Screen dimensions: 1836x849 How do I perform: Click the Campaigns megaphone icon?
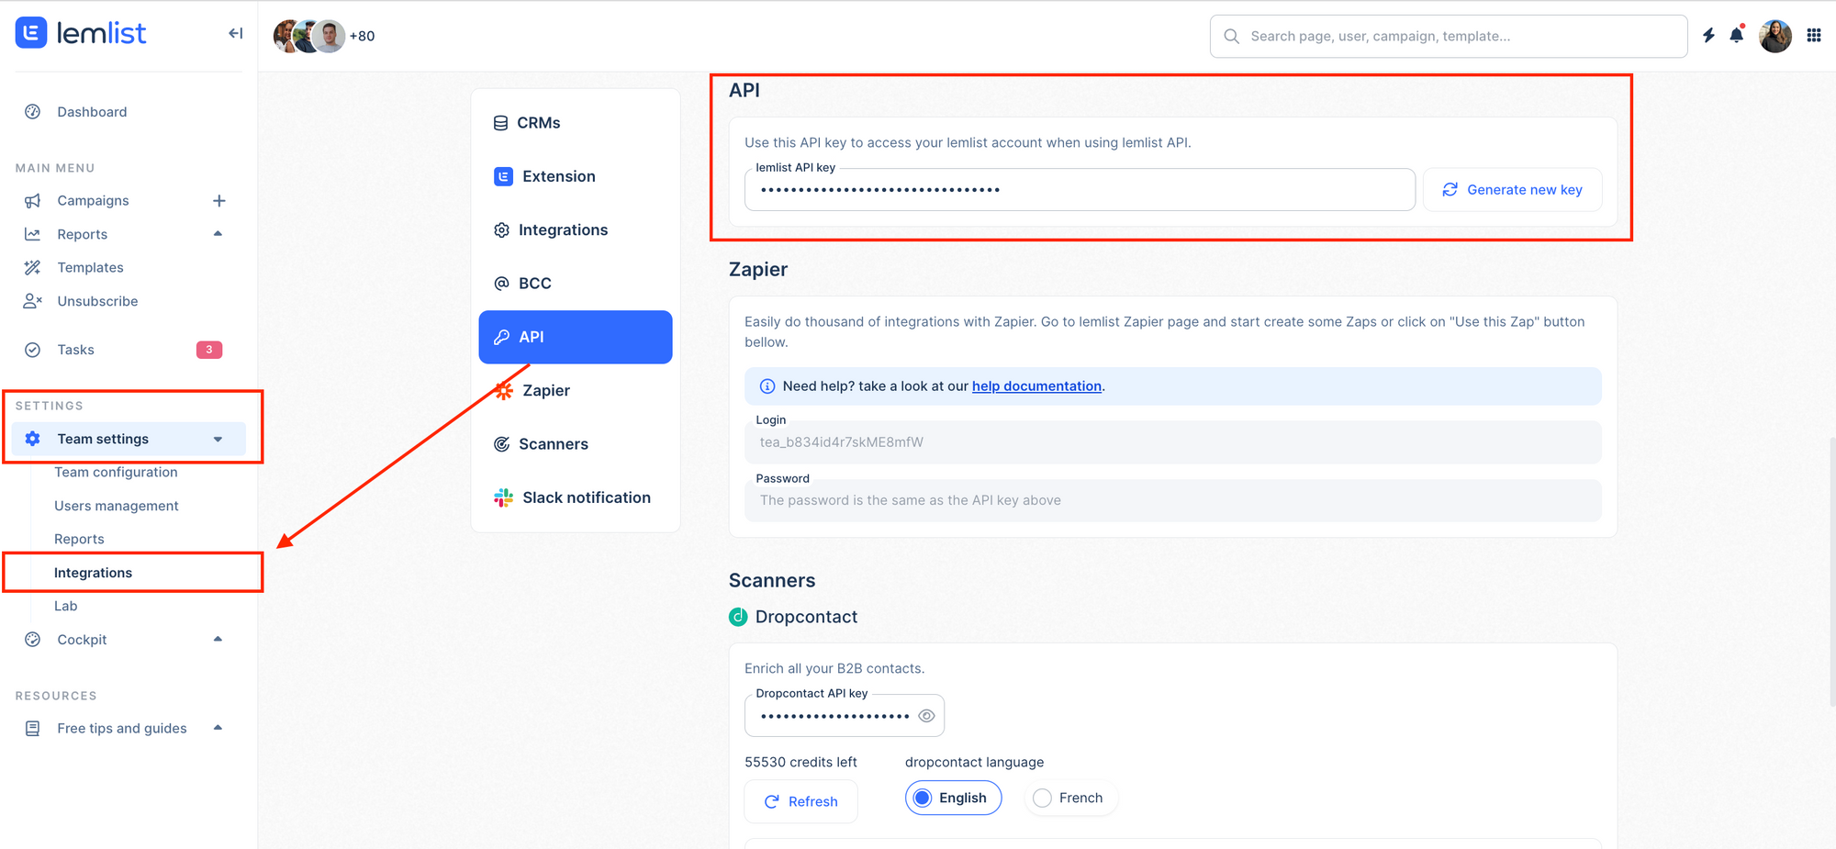pyautogui.click(x=33, y=201)
